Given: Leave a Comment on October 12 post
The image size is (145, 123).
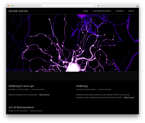Looking at the screenshot, I should 36,111.
